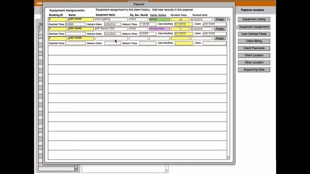310x174 pixels.
Task: Click the first row Booking ID field
Action: tap(58, 19)
